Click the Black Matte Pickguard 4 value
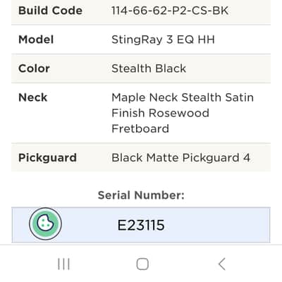This screenshot has width=282, height=282. coord(180,158)
